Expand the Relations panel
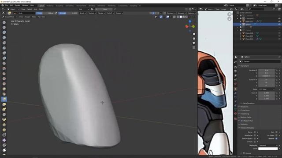Screen dimensions: 282x158 pyautogui.click(x=244, y=107)
